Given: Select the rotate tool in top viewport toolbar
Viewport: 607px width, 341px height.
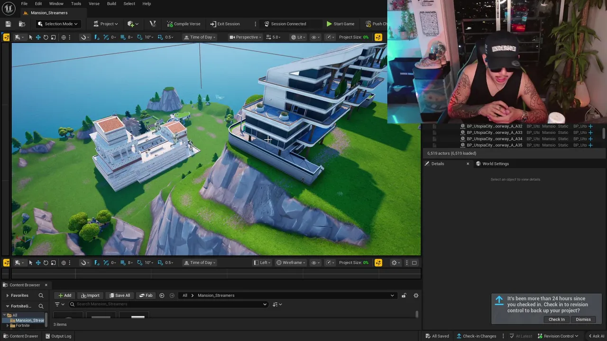Looking at the screenshot, I should [46, 37].
